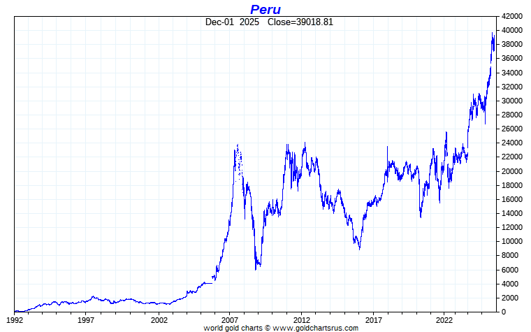Click the y-axis label 2000
This screenshot has width=531, height=332.
coord(510,298)
